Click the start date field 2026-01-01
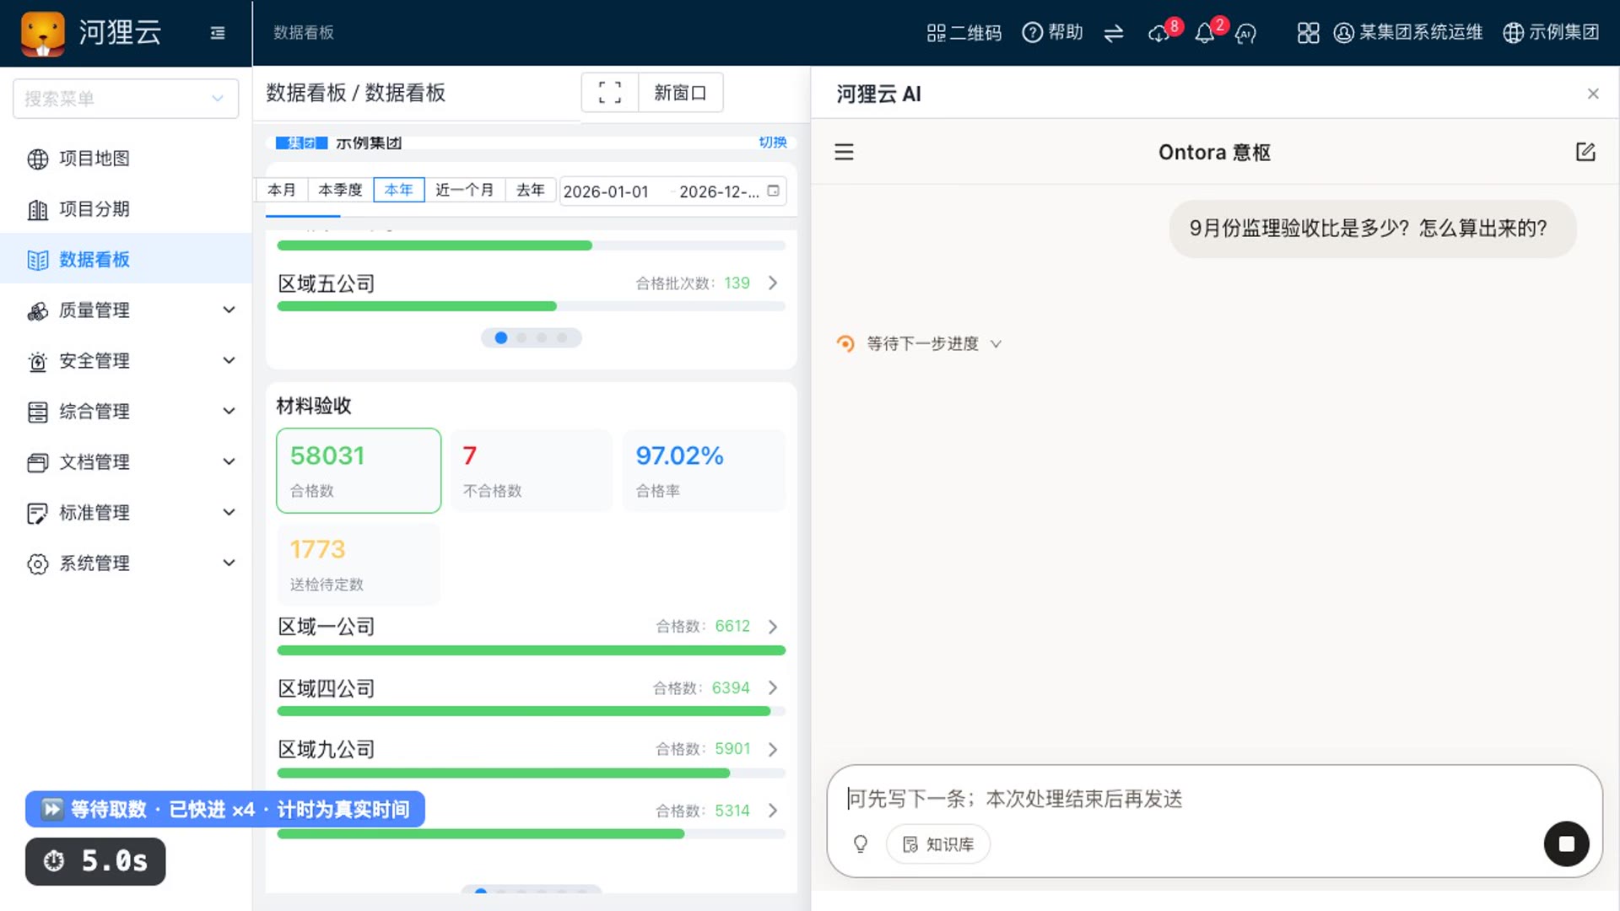Screen dimensions: 1620x911 [607, 191]
